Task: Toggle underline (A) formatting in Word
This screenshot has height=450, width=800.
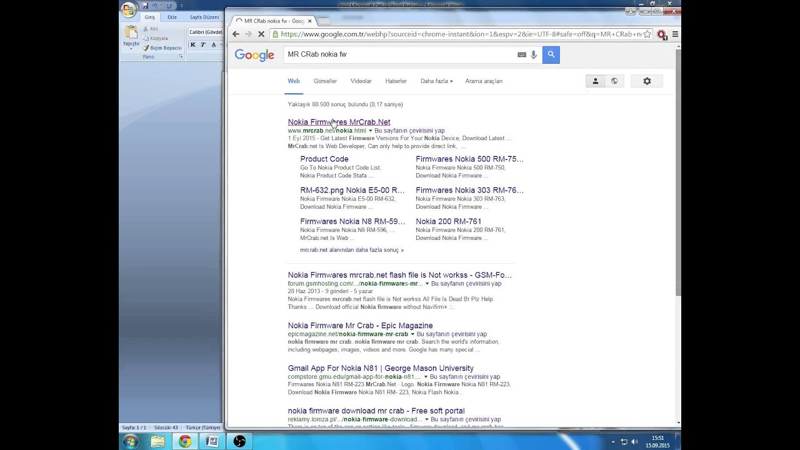Action: tap(214, 44)
